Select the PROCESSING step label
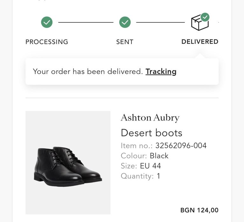Screen dimensions: 244x222 47,42
